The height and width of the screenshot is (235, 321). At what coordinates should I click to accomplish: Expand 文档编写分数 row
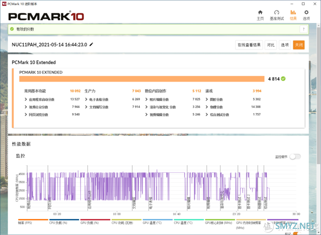(x=86, y=107)
